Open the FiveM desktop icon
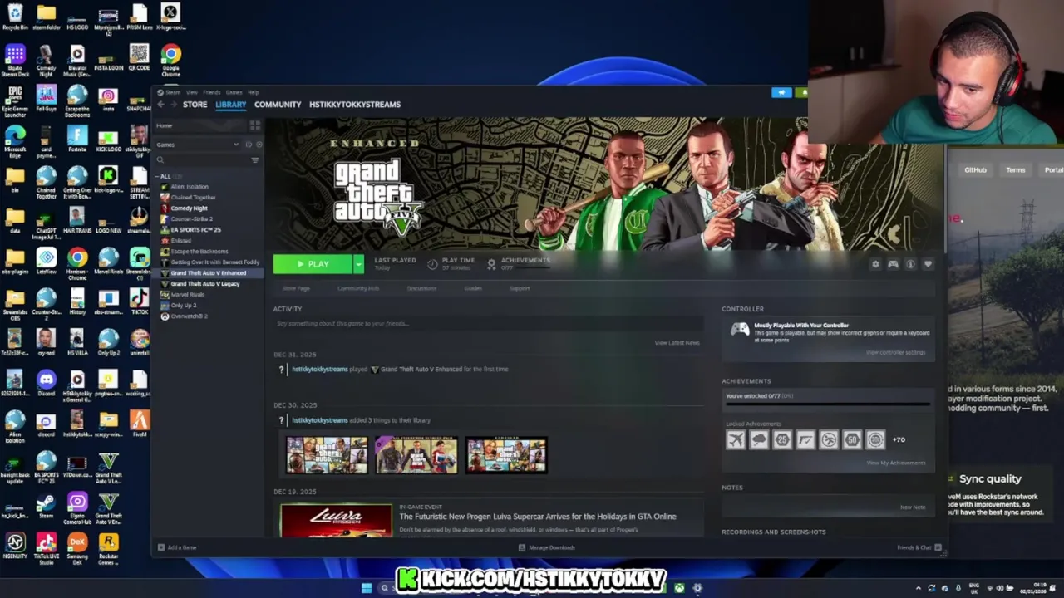Viewport: 1064px width, 598px height. pyautogui.click(x=139, y=424)
